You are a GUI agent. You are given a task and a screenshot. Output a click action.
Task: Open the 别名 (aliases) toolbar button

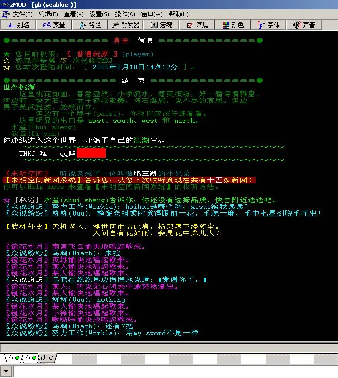coord(18,25)
